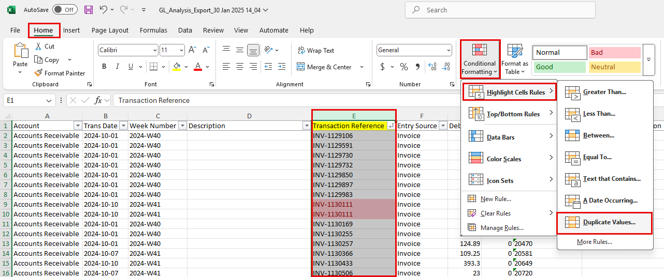This screenshot has height=277, width=664.
Task: Toggle center horizontal alignment
Action: point(240,67)
